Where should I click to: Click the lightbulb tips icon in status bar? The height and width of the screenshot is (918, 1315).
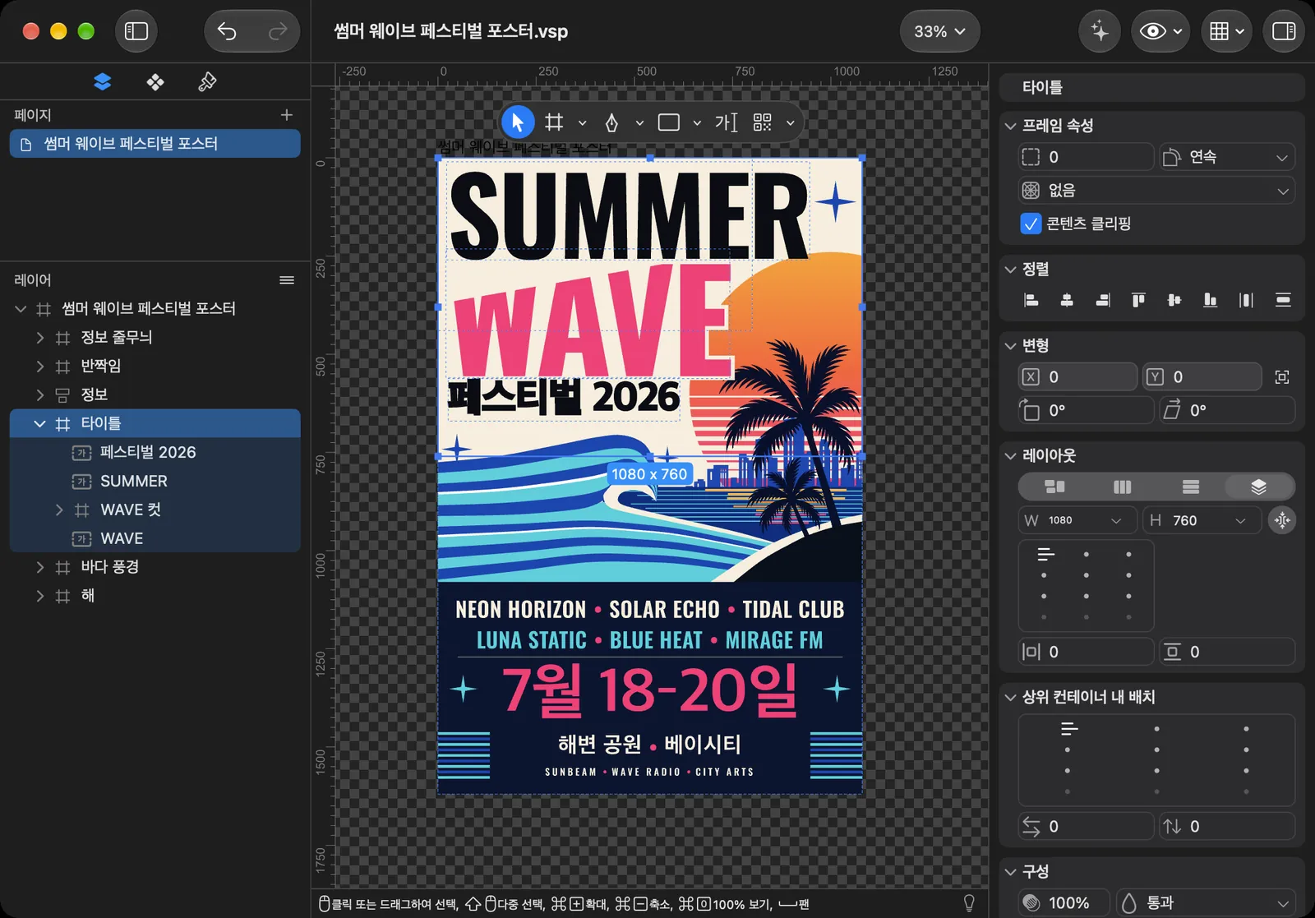point(969,903)
